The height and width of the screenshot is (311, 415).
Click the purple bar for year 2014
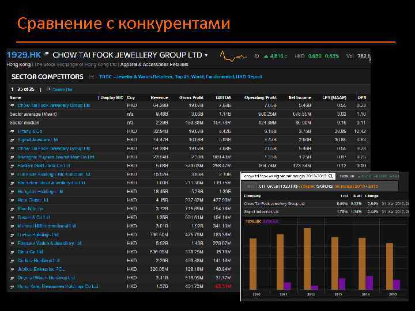(x=369, y=283)
